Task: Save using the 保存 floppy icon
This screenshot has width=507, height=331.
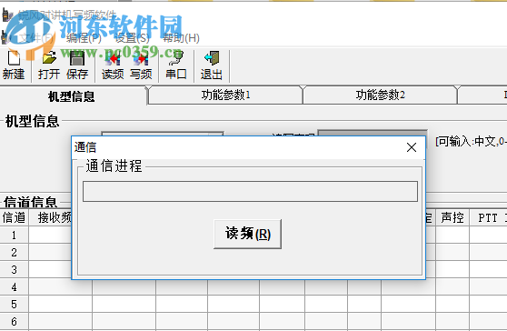Action: 77,65
